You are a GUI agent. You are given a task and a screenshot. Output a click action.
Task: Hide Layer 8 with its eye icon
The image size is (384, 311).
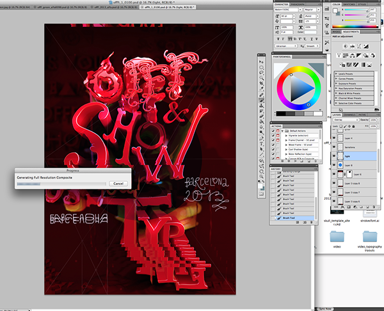coord(334,165)
